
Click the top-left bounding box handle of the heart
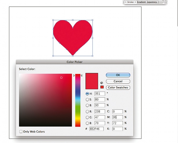coord(53,20)
